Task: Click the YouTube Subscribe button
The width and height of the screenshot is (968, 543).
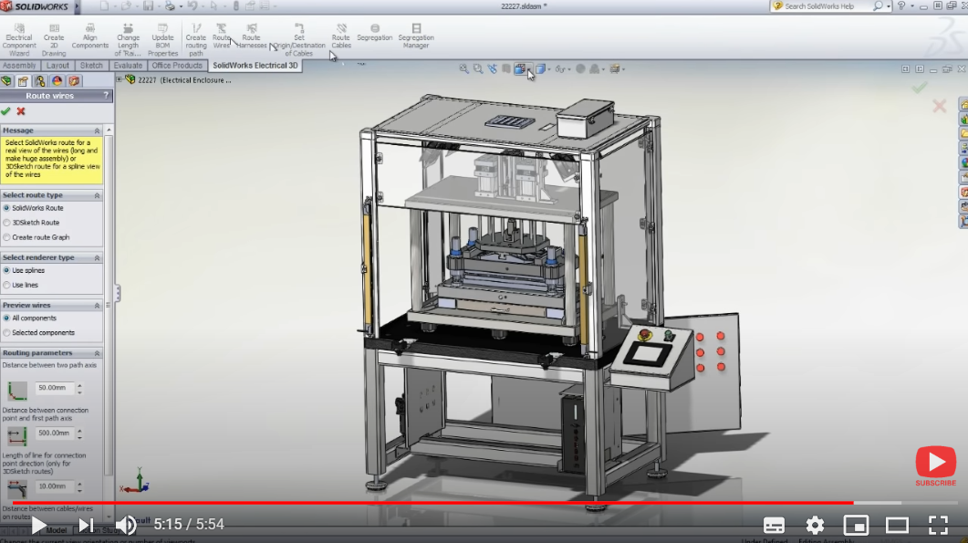Action: [x=936, y=466]
